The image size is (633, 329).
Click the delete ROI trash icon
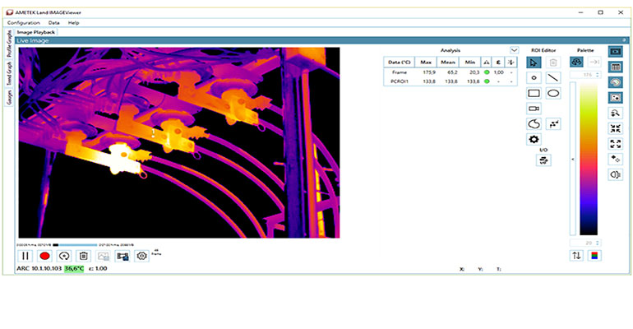[x=553, y=63]
